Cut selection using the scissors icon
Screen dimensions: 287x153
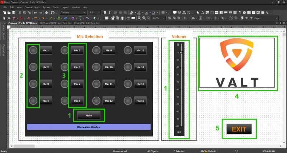pyautogui.click(x=20, y=13)
